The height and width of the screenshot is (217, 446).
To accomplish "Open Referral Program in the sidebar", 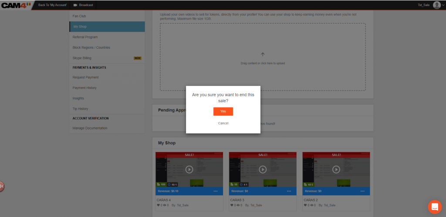I will pyautogui.click(x=85, y=37).
